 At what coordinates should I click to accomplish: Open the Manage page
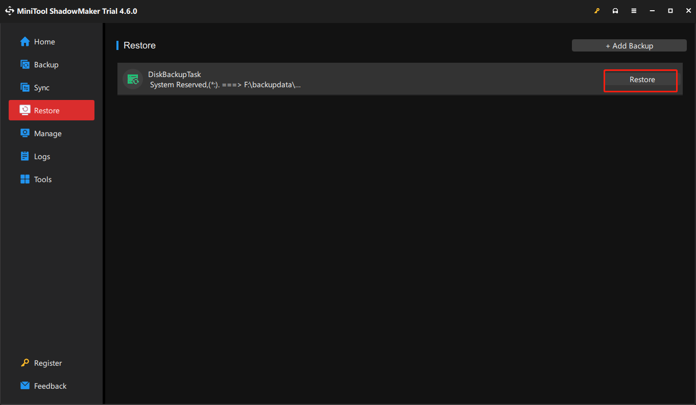52,133
